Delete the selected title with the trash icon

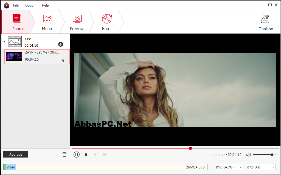click(64, 154)
